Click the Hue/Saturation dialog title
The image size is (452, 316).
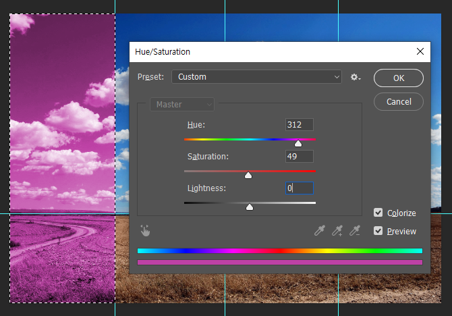163,52
